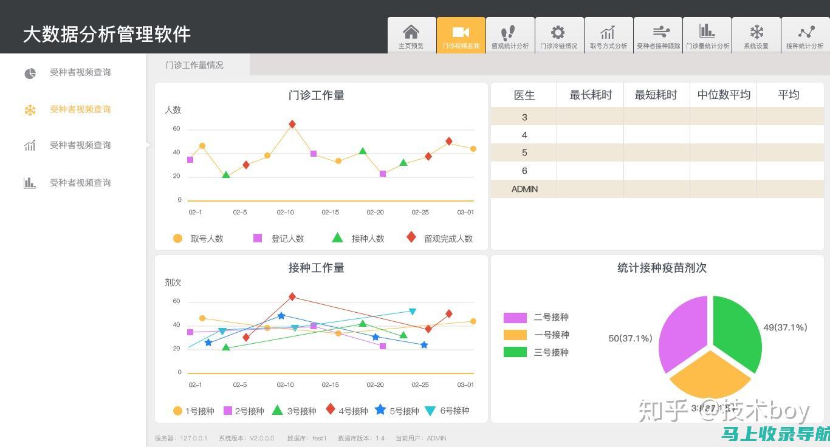
Task: Click the 大数据分析管理软件 app title
Action: click(107, 34)
